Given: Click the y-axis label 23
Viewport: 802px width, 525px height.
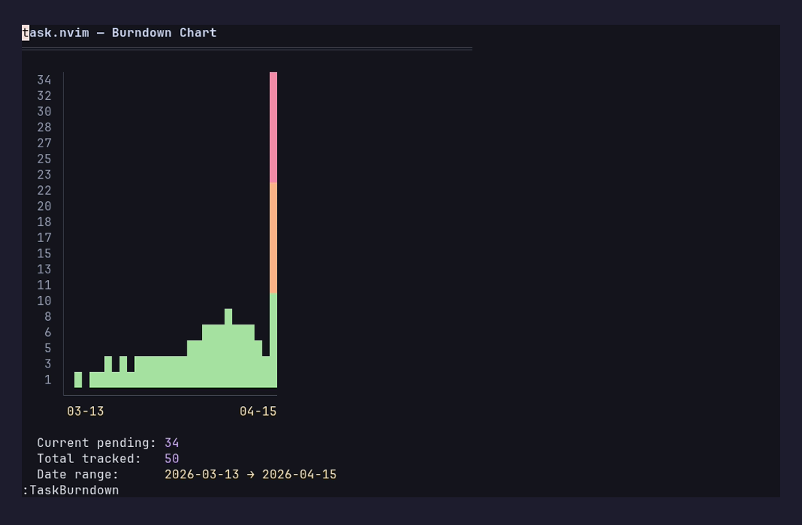Looking at the screenshot, I should click(x=44, y=175).
